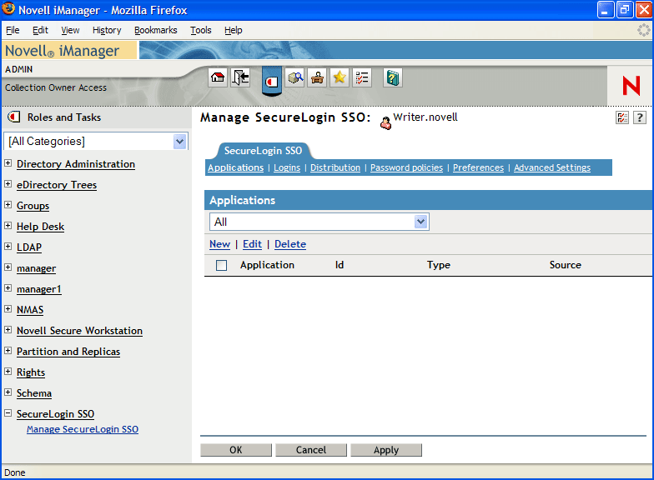Go to the Applications sub-tab link
Image resolution: width=654 pixels, height=480 pixels.
(235, 167)
